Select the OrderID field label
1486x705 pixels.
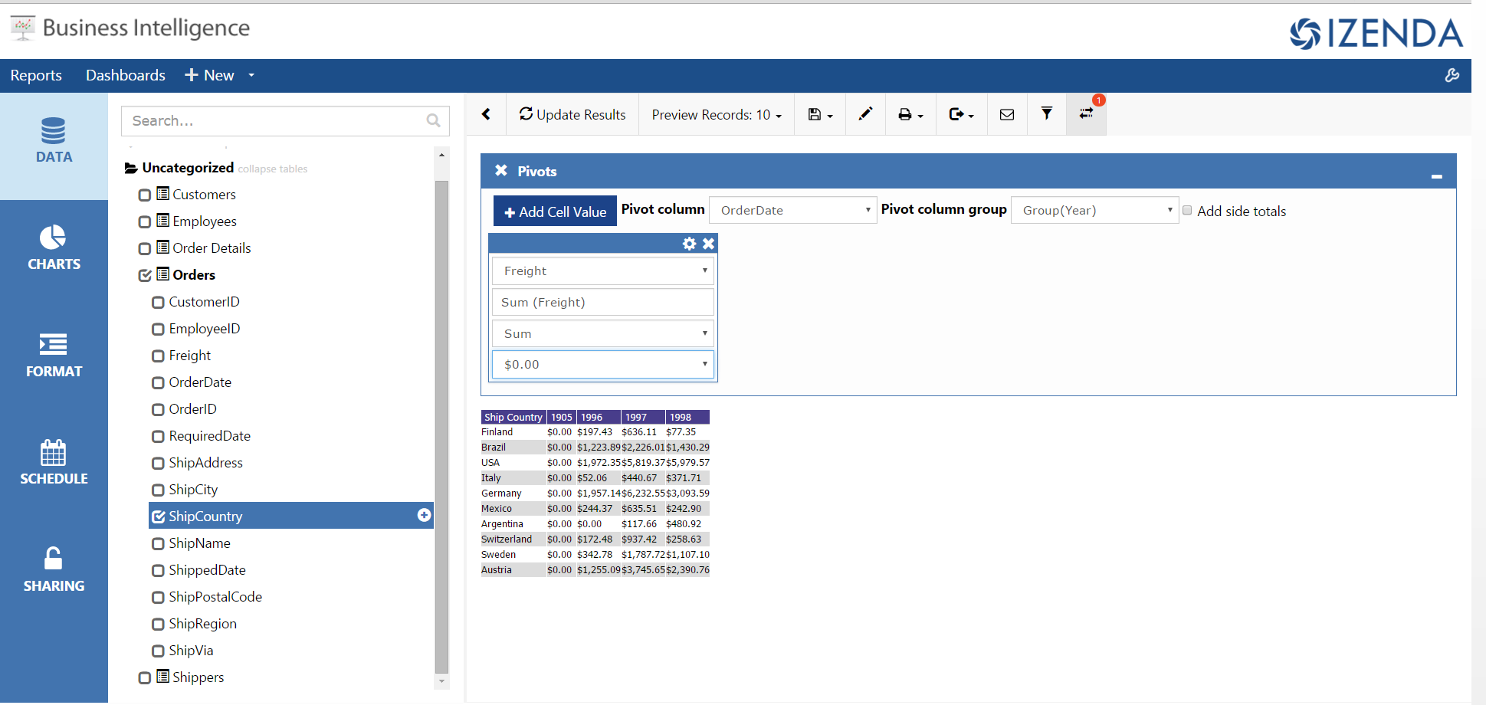click(x=192, y=409)
